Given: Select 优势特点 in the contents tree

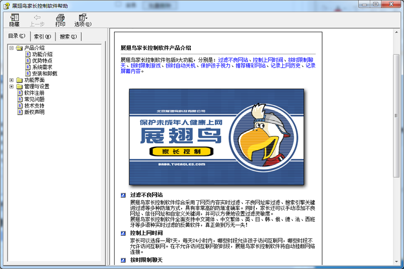Looking at the screenshot, I should (42, 61).
